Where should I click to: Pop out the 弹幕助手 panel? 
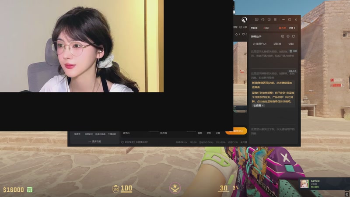click(x=294, y=36)
